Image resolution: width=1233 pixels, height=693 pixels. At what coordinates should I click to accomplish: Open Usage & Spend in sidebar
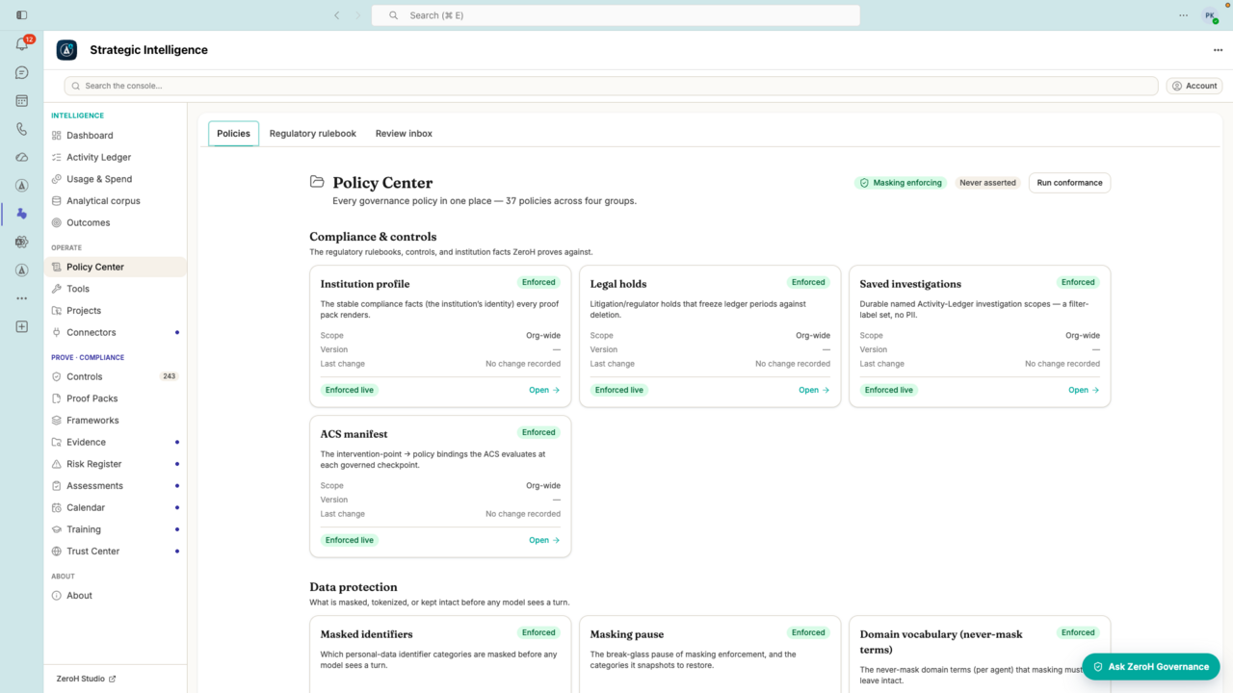coord(116,179)
